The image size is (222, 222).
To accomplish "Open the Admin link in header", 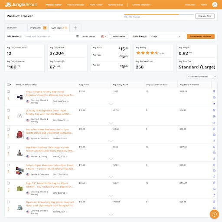I will click(204, 5).
